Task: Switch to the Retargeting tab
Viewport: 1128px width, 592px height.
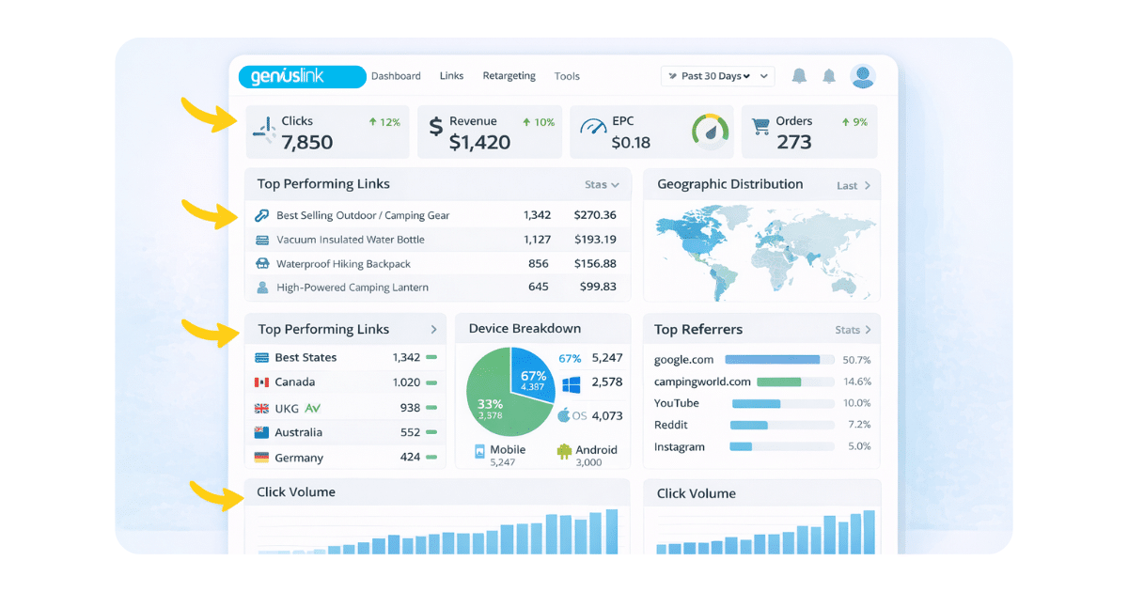Action: pos(509,76)
